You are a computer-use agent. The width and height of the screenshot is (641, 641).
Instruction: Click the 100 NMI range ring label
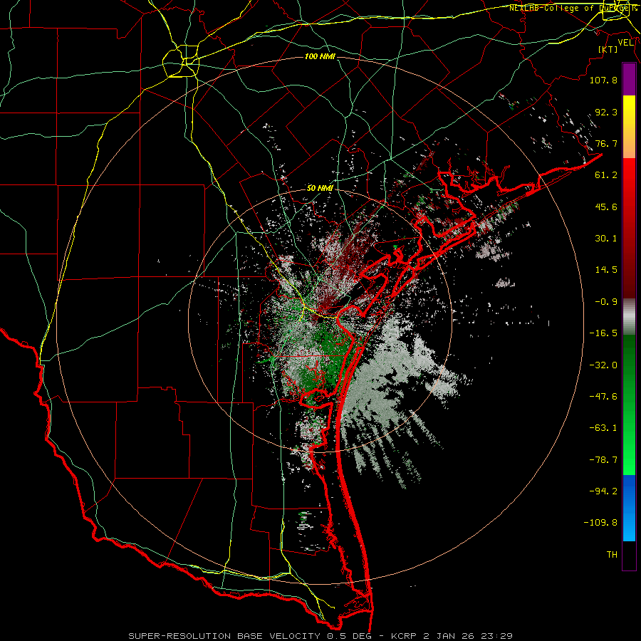coord(320,56)
